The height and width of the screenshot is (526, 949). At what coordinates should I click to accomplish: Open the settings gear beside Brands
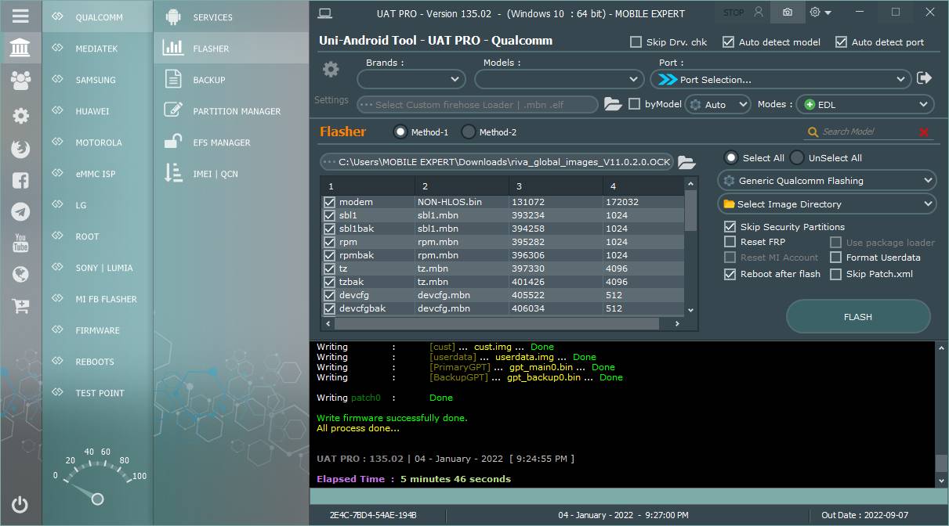click(331, 70)
